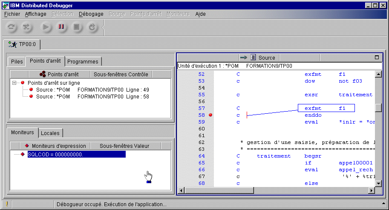Click the red Pause toolbar button
This screenshot has height=210, width=389.
pos(61,27)
